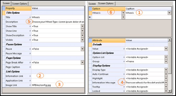The height and width of the screenshot is (96, 176).
Task: Click the empty Pause Message value field
Action: 58,54
